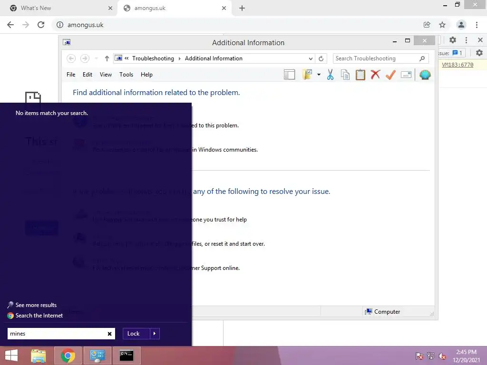Click the Lock button
Image resolution: width=487 pixels, height=365 pixels.
[x=136, y=334]
